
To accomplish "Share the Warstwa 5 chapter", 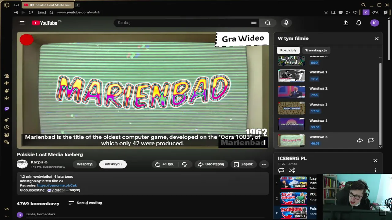I will point(360,141).
